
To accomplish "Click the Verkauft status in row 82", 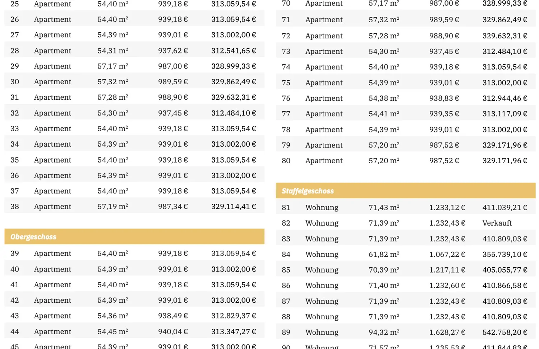I will (x=497, y=223).
